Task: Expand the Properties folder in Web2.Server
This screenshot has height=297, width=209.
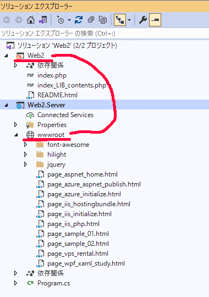Action: [x=16, y=125]
